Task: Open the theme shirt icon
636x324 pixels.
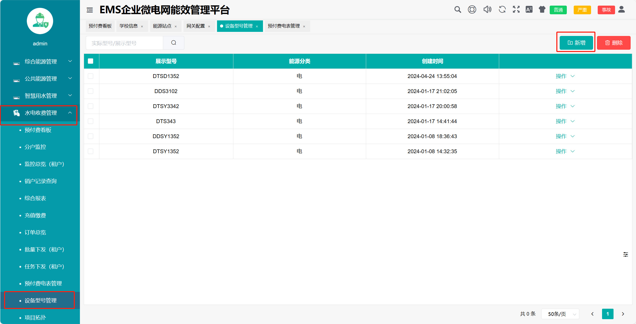Action: tap(542, 10)
